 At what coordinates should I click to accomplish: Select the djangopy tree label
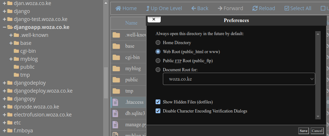25,99
